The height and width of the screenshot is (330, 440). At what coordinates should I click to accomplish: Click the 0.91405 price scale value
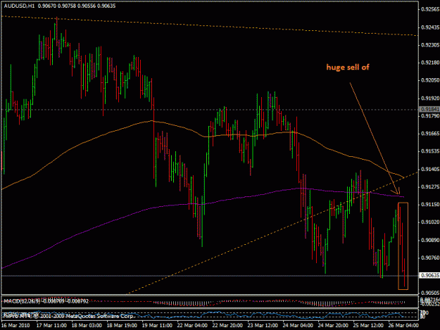point(430,169)
